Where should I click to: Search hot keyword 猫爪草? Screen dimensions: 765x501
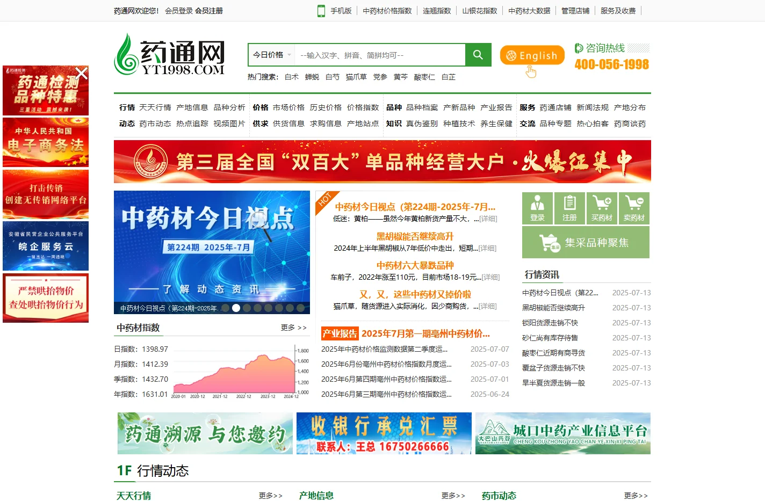tap(356, 77)
